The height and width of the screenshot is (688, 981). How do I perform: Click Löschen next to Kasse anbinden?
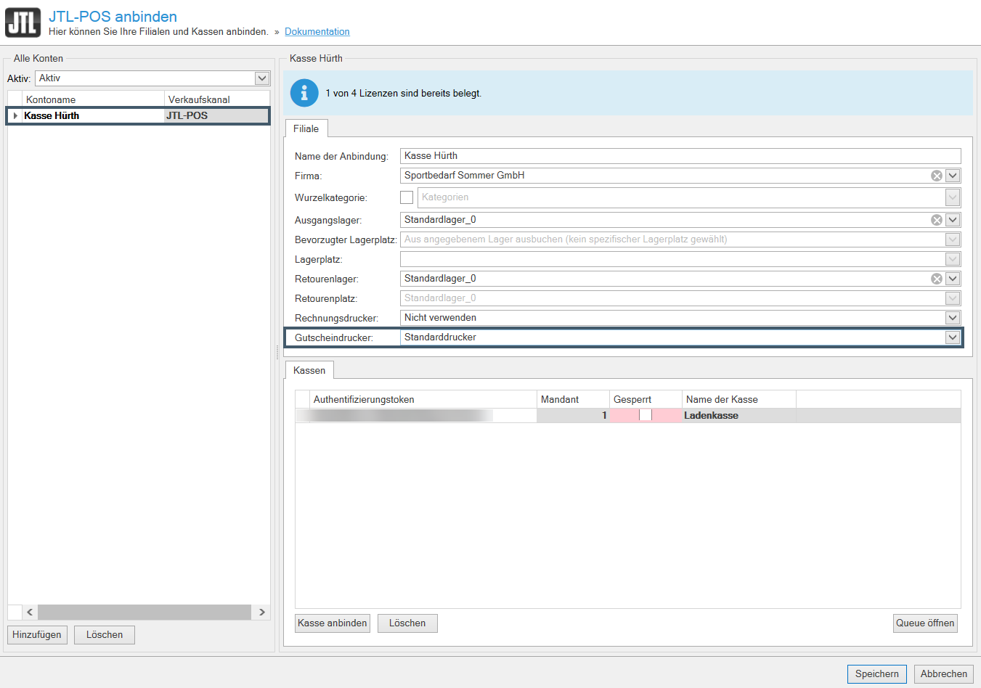point(407,623)
